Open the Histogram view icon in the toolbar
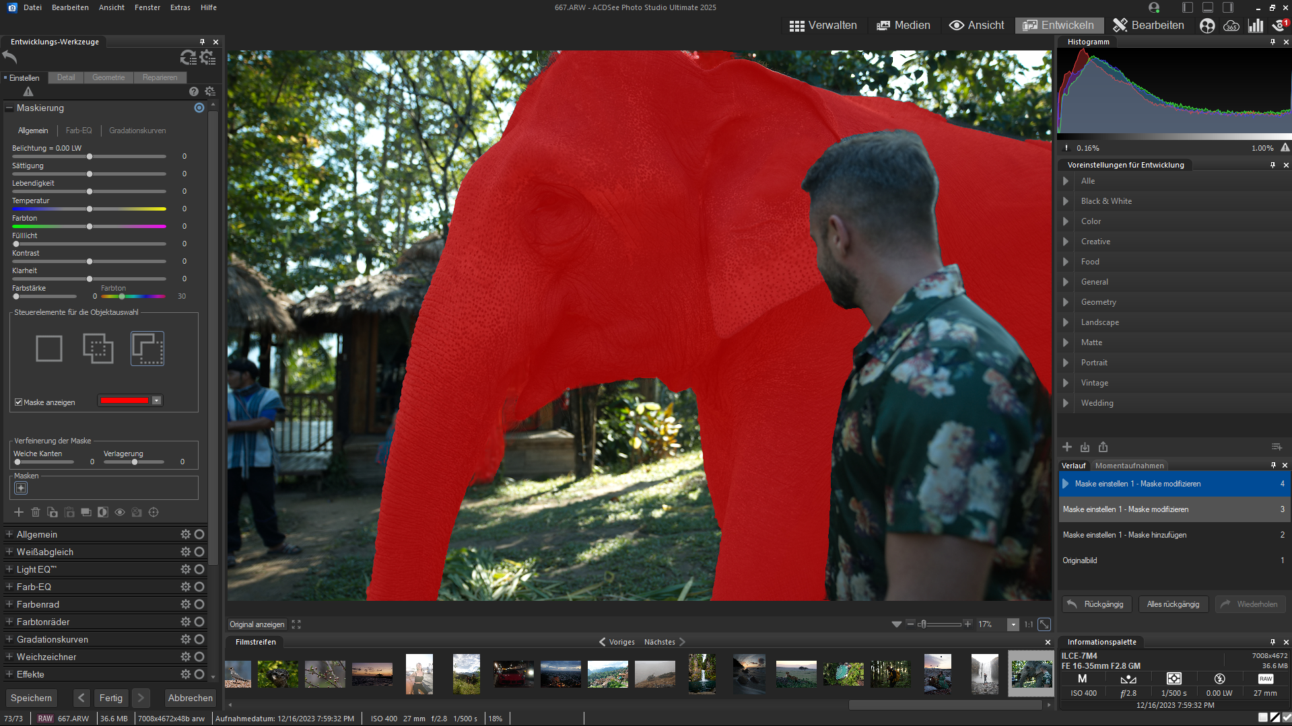This screenshot has height=726, width=1292. 1255,26
